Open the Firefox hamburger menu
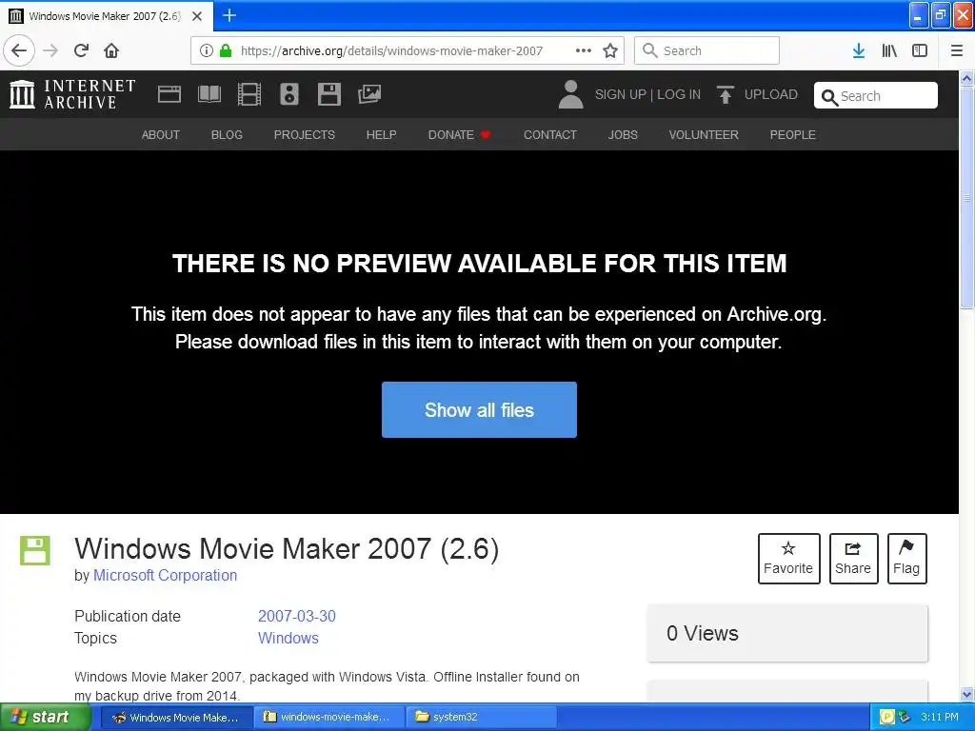This screenshot has height=731, width=975. coord(957,50)
